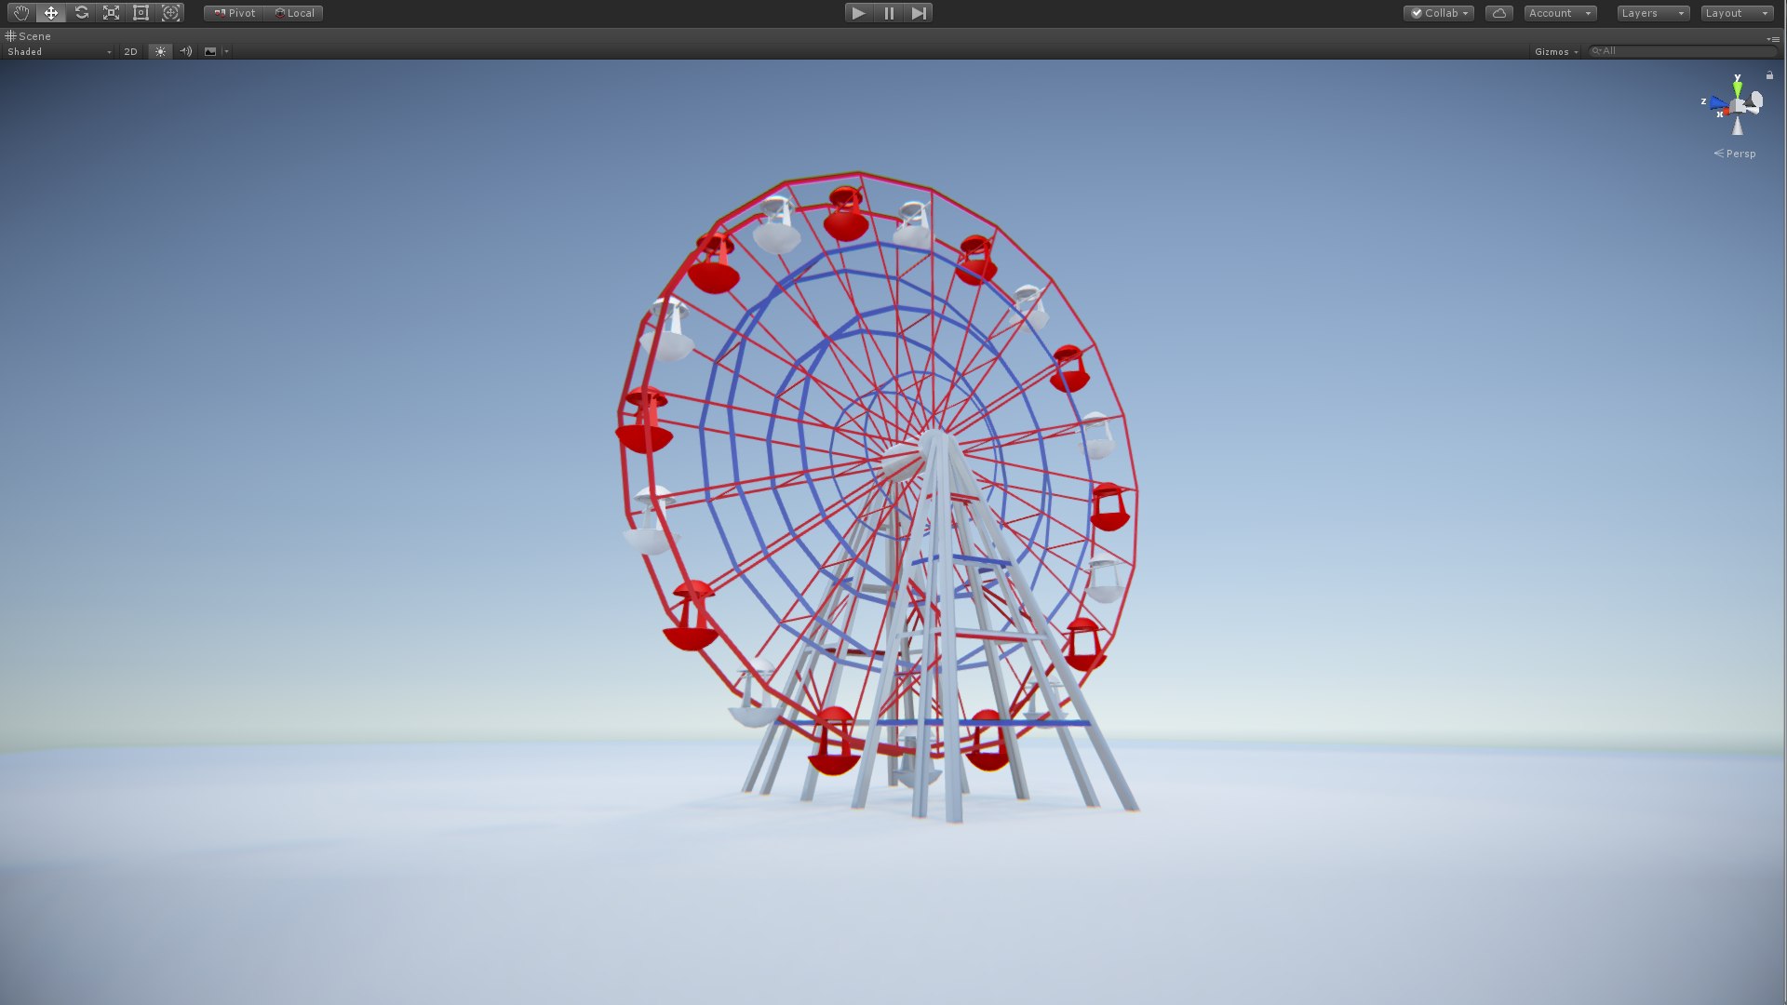Open the scene effects dropdown arrow
The height and width of the screenshot is (1005, 1787).
click(x=226, y=51)
